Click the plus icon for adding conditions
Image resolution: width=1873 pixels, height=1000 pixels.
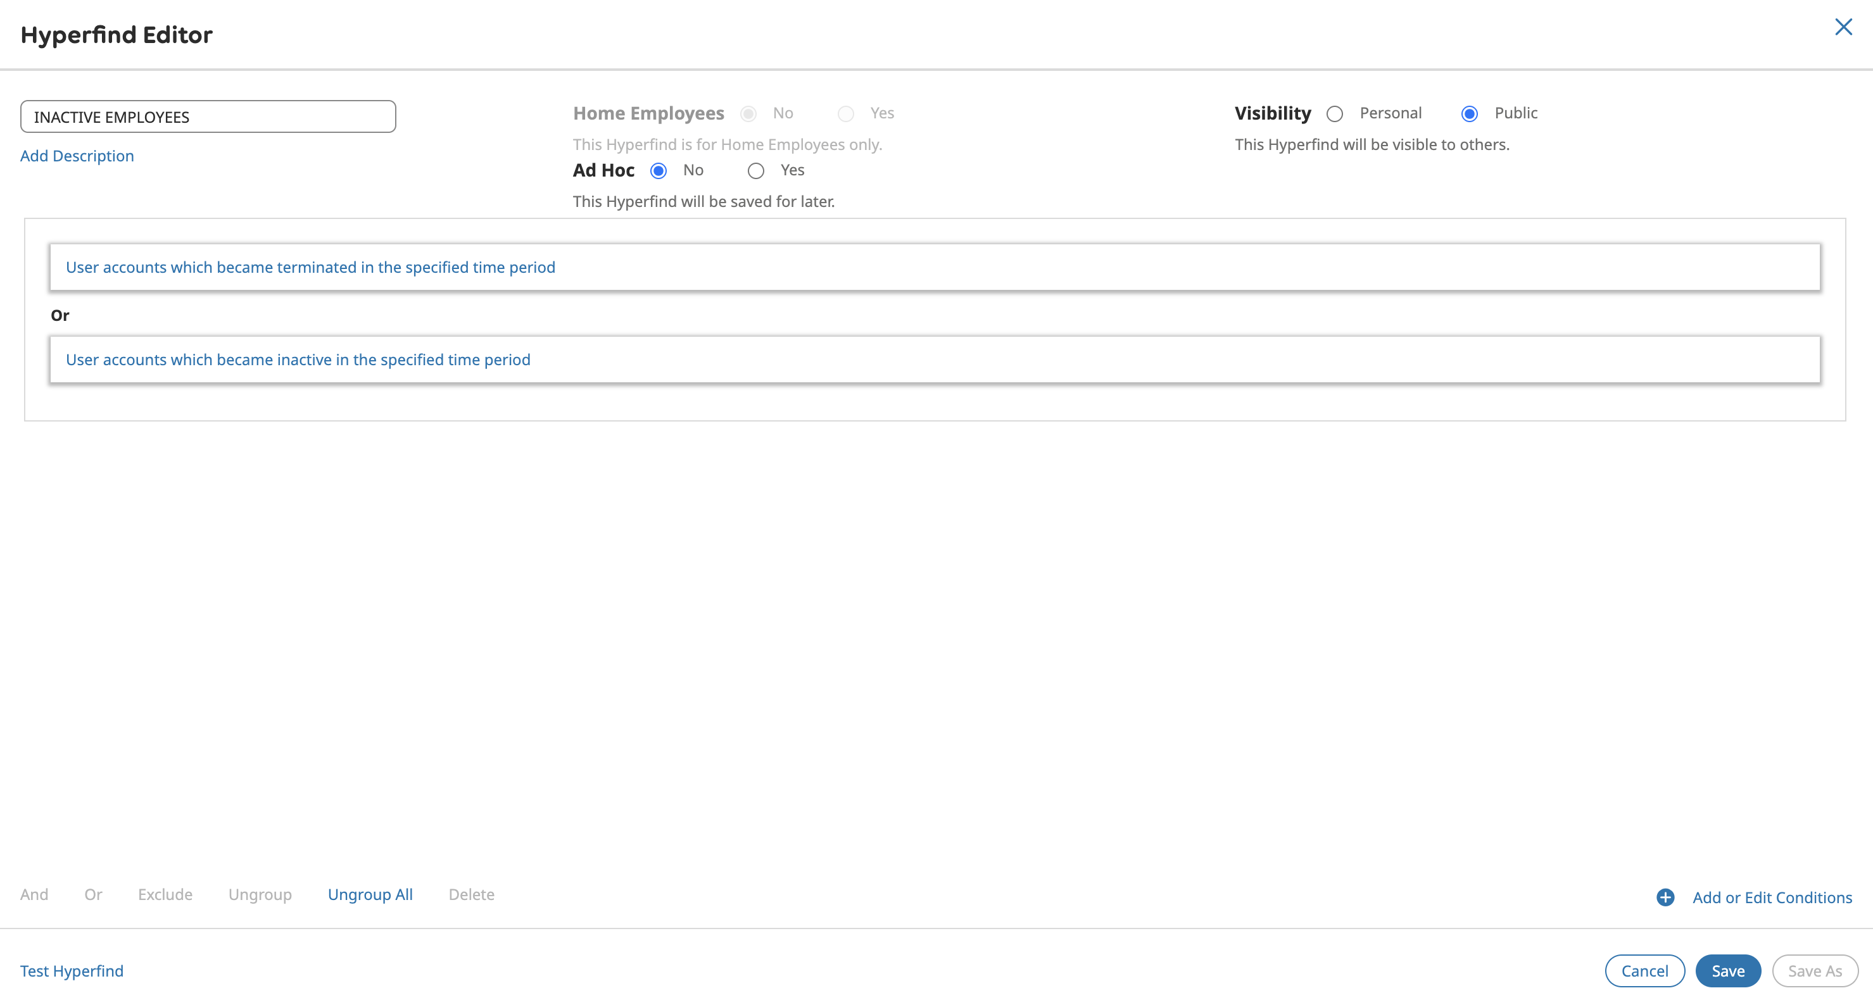[1665, 897]
